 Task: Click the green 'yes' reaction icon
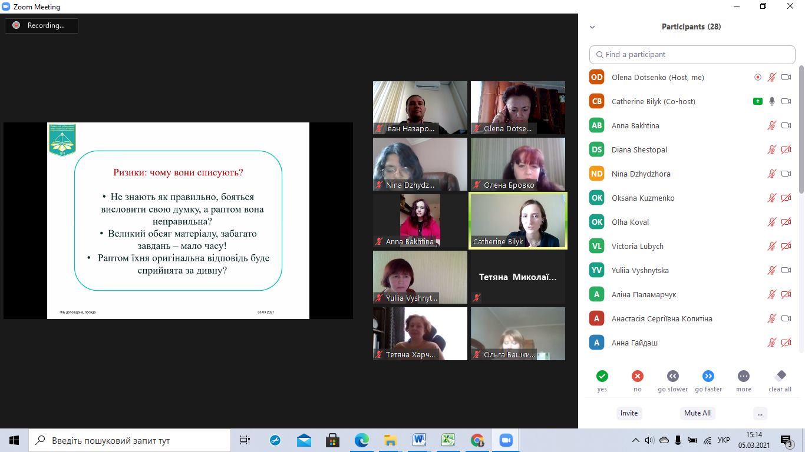602,376
